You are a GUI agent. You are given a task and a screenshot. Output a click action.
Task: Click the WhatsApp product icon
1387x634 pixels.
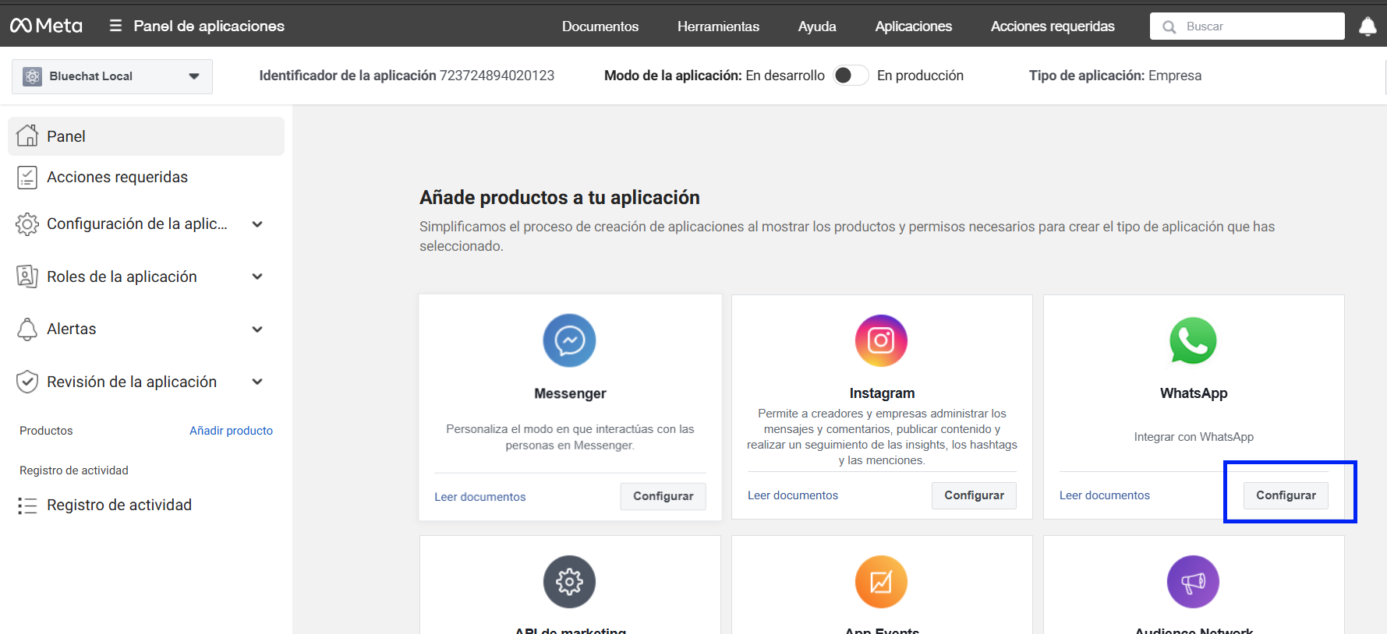(1193, 340)
